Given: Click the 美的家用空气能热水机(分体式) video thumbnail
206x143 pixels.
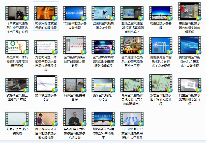Looking at the screenshot, I should [161, 45].
